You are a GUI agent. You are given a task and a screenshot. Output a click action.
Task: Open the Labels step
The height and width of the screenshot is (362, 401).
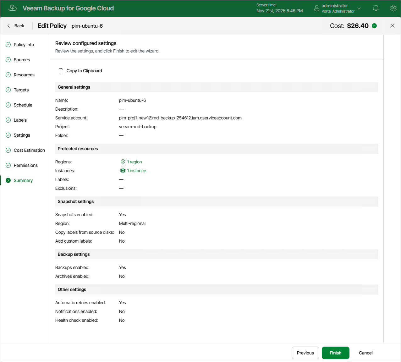(20, 120)
